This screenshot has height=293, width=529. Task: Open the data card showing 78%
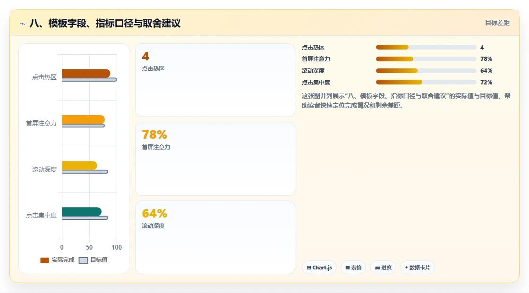[x=215, y=159]
